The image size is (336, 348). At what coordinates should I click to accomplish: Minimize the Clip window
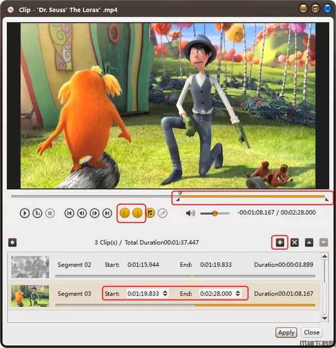tap(303, 9)
